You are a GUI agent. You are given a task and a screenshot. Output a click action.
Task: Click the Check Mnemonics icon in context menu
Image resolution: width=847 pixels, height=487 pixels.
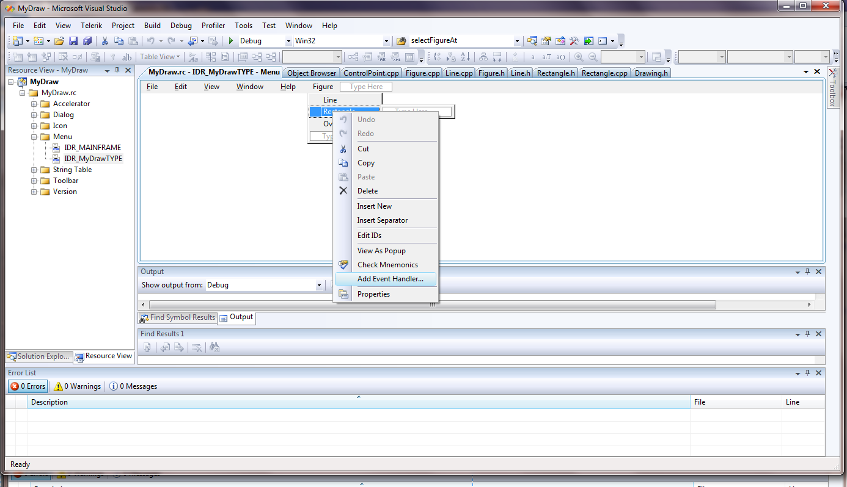[x=343, y=264]
